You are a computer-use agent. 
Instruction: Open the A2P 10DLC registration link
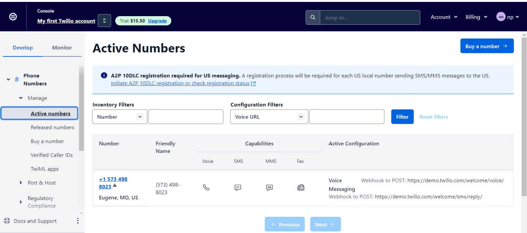pos(180,83)
